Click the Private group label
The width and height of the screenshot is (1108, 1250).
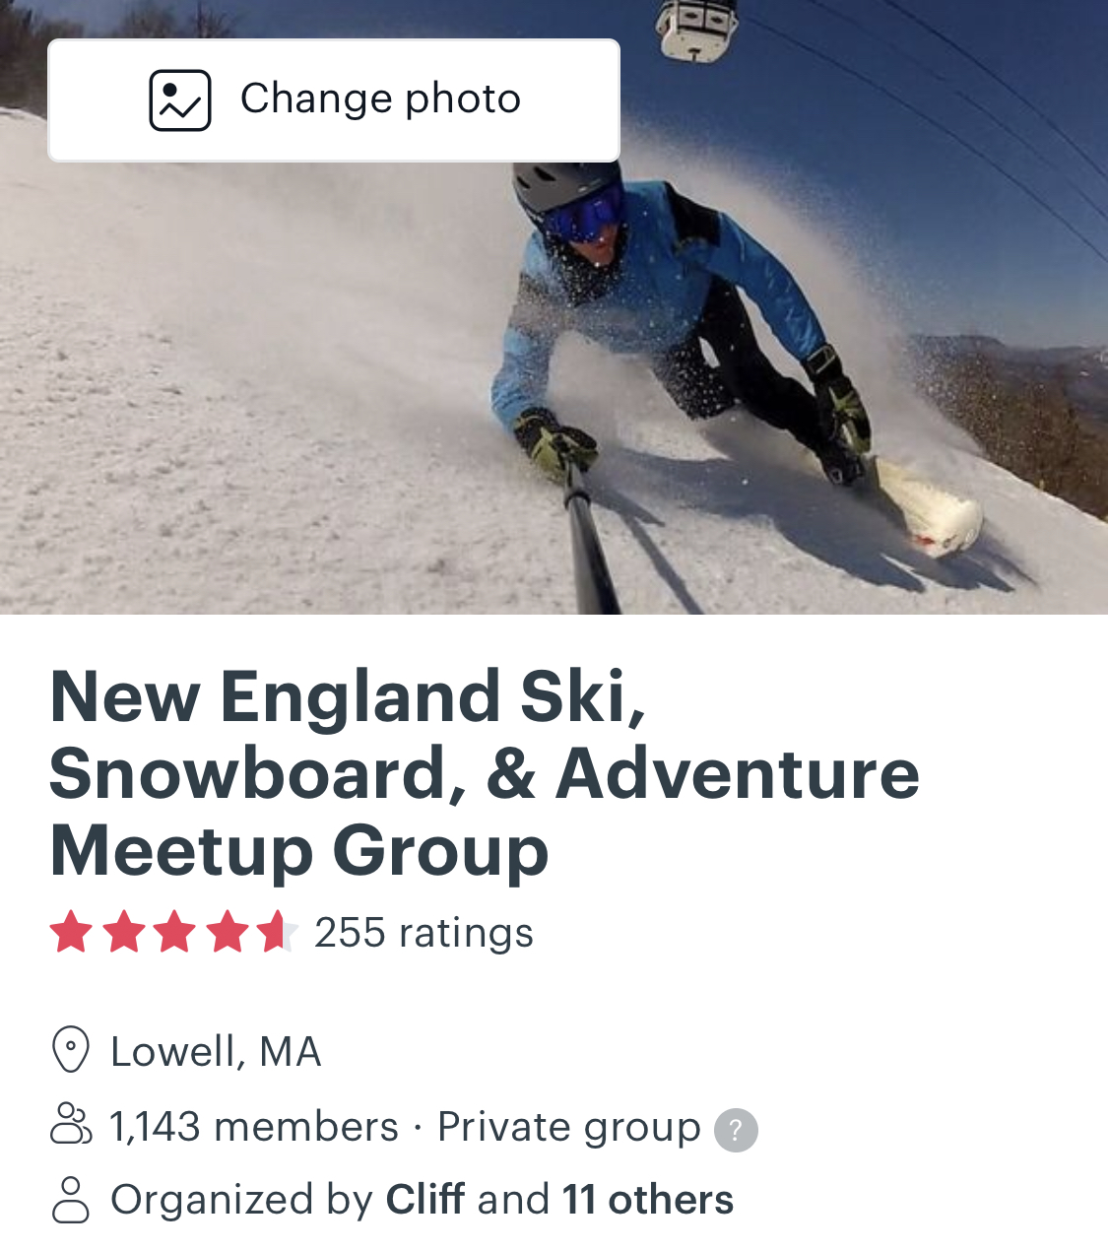click(x=568, y=1127)
